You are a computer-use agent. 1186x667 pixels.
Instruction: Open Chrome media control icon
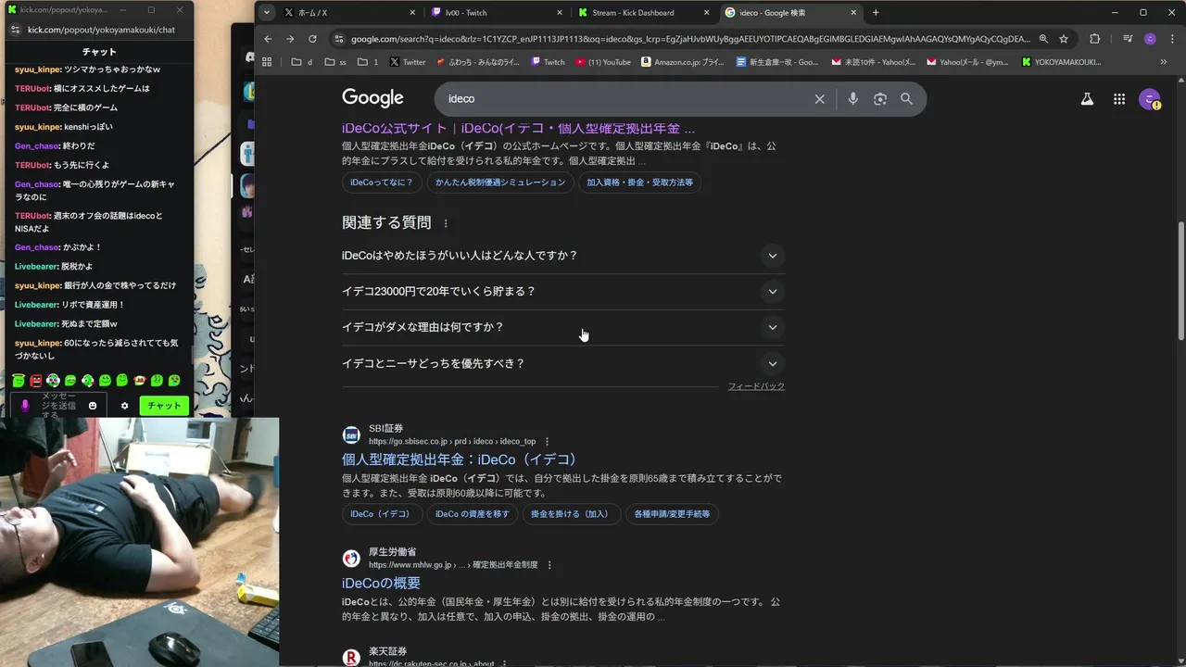(x=1128, y=39)
